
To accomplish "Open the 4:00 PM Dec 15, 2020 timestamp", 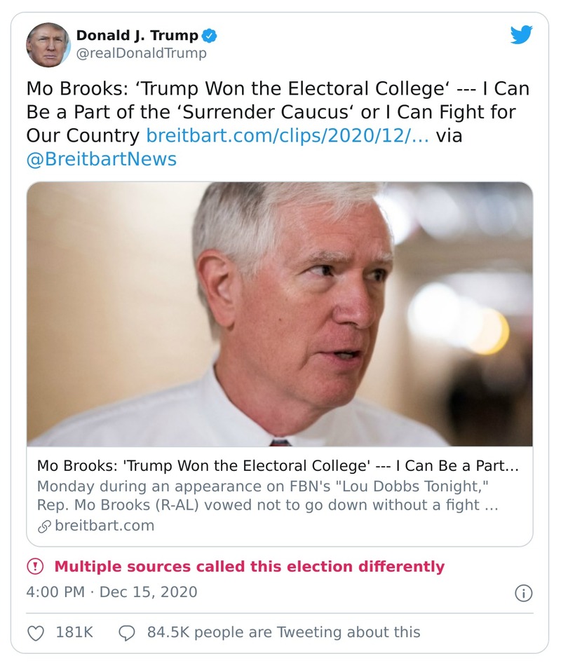I will click(112, 592).
